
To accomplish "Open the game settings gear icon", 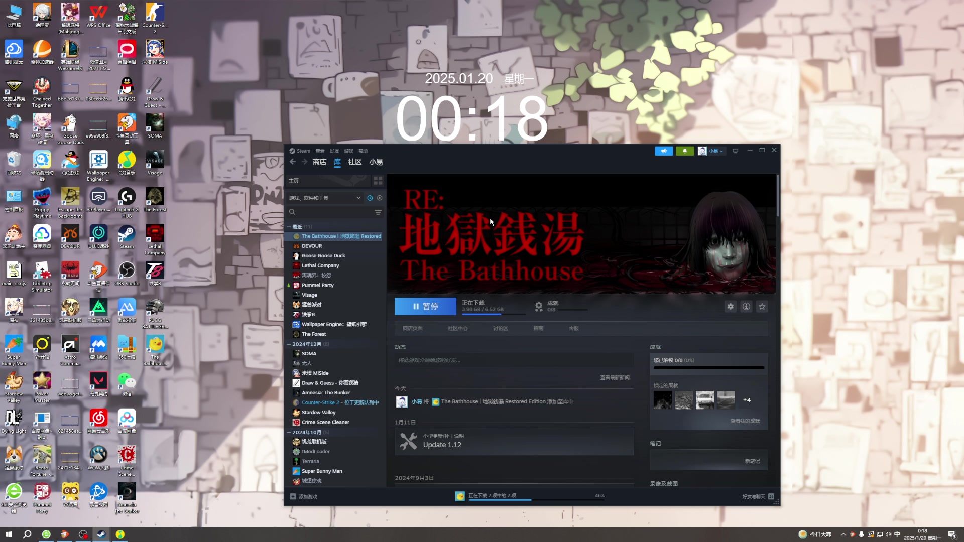I will (730, 307).
